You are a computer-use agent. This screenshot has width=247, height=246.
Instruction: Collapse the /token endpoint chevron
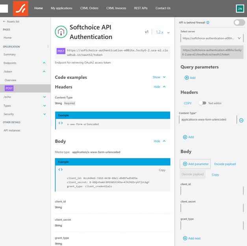44,72
